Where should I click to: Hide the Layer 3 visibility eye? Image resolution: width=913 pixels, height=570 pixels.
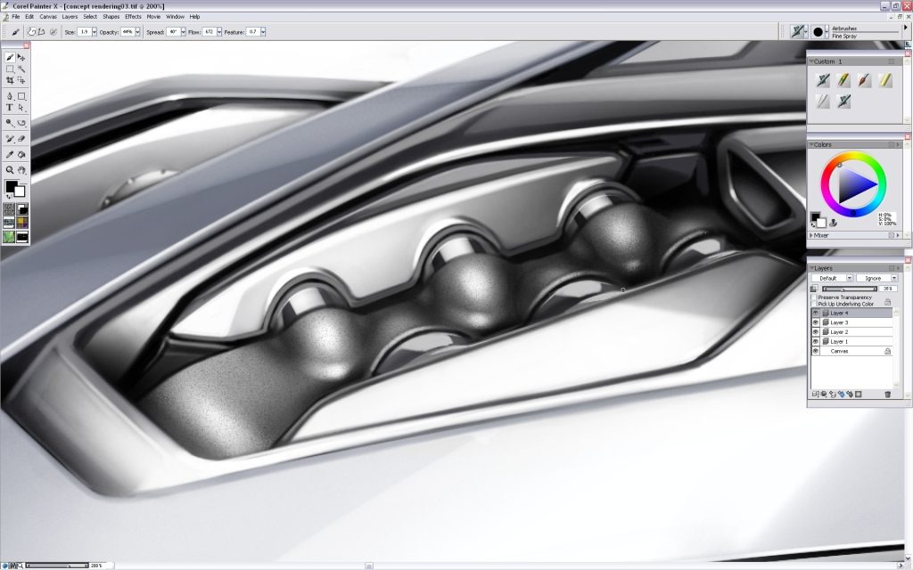click(x=816, y=321)
